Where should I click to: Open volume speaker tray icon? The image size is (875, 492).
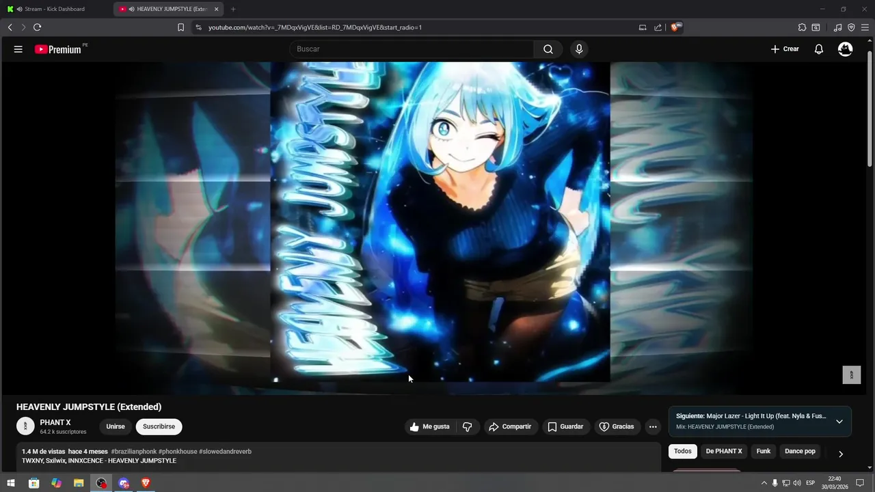(797, 483)
